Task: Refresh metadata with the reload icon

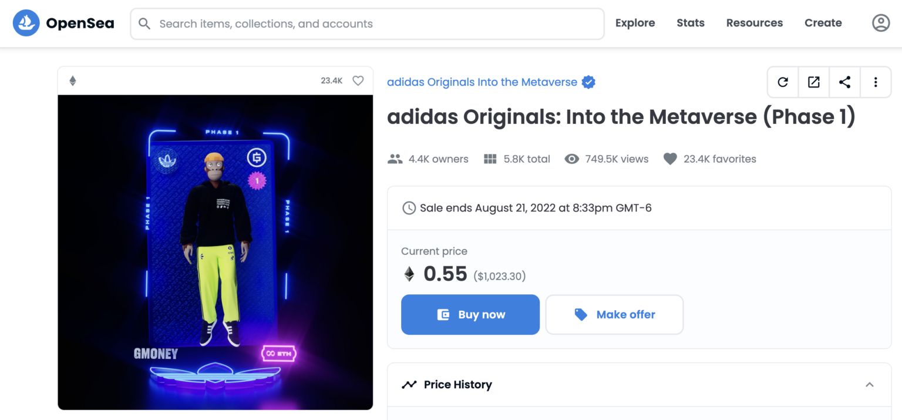Action: 783,82
